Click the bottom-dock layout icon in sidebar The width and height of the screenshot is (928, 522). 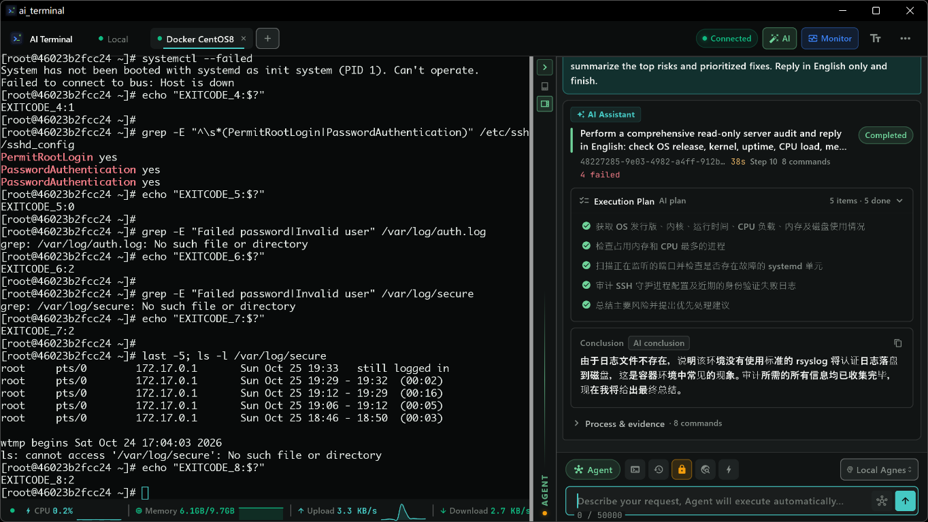click(x=544, y=86)
